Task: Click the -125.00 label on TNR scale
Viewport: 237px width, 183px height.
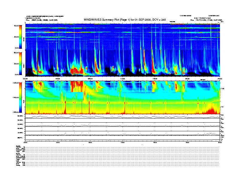Action: [x=16, y=83]
